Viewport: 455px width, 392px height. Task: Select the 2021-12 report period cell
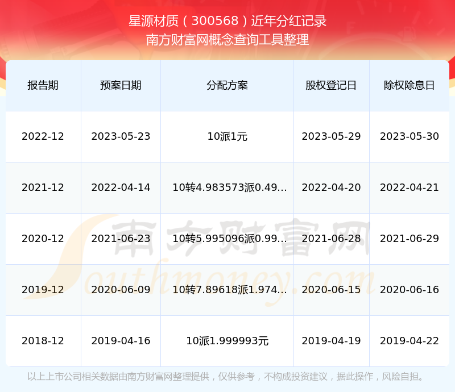point(43,187)
